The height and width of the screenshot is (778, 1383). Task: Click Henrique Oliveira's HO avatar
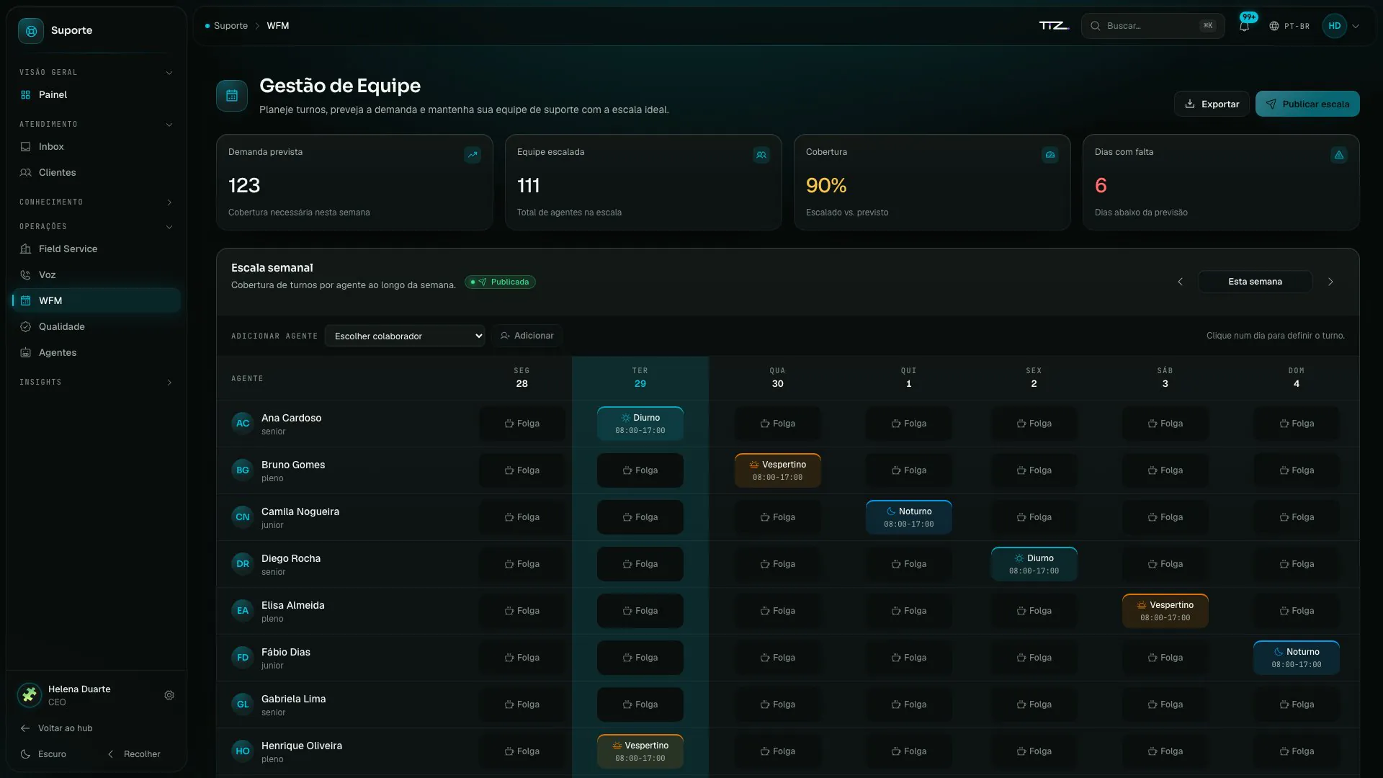pos(243,751)
